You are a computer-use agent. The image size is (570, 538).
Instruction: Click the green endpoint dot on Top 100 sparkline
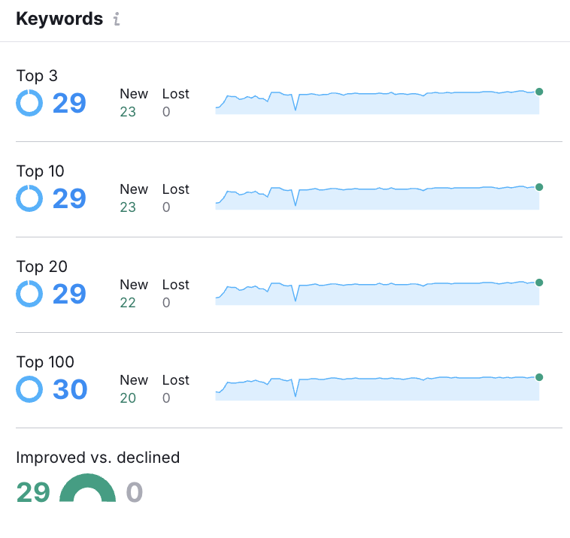tap(539, 377)
